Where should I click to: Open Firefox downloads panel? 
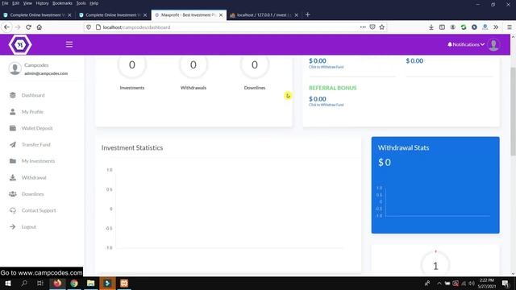431,27
